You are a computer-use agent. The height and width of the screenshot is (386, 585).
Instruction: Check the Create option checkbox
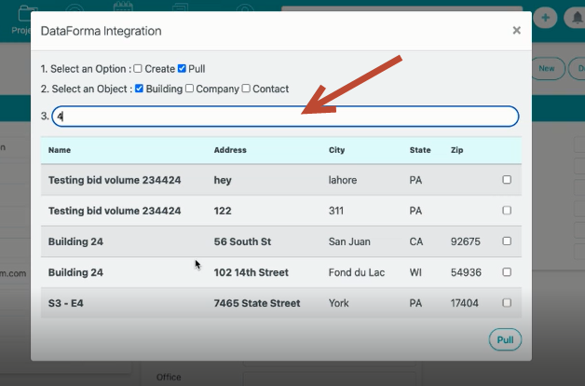pos(138,69)
